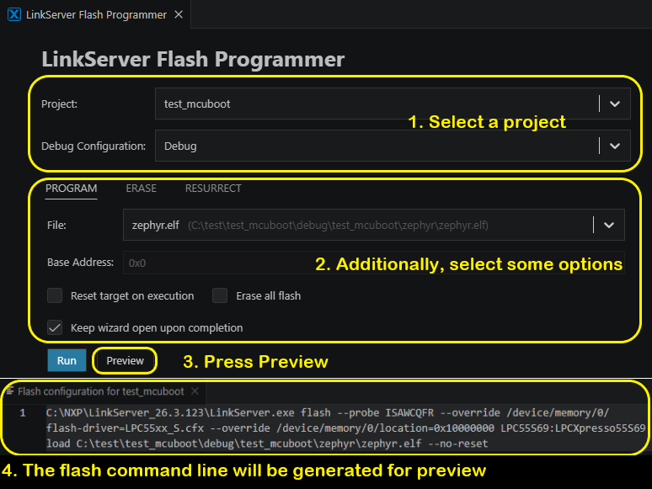
Task: Click the blue Run button
Action: (x=67, y=360)
